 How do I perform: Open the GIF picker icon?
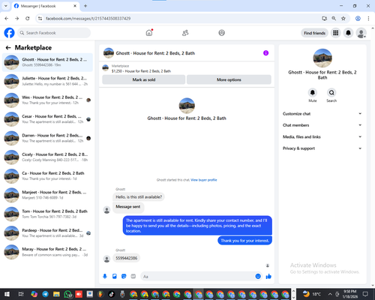click(133, 276)
